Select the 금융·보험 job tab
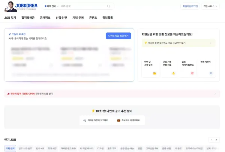This screenshot has width=225, height=152. pos(166,148)
